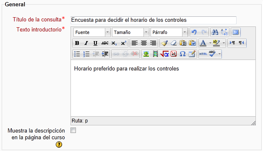
Task: Open the Fuente font dropdown
Action: pos(92,32)
